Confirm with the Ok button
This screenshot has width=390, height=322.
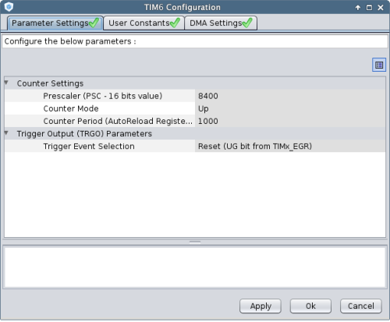pyautogui.click(x=310, y=306)
